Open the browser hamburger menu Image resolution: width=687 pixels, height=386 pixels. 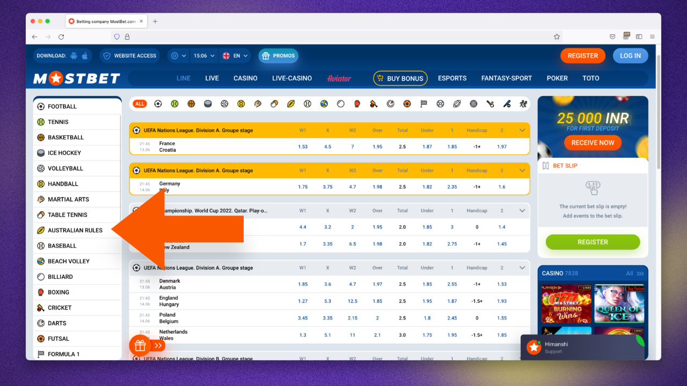tap(653, 36)
